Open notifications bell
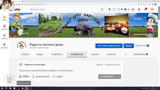The image size is (160, 90). point(145,9)
